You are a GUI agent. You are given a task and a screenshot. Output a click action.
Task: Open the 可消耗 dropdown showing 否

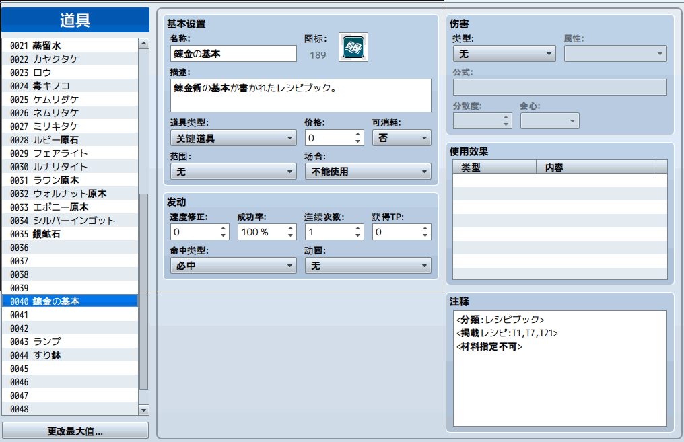[402, 138]
